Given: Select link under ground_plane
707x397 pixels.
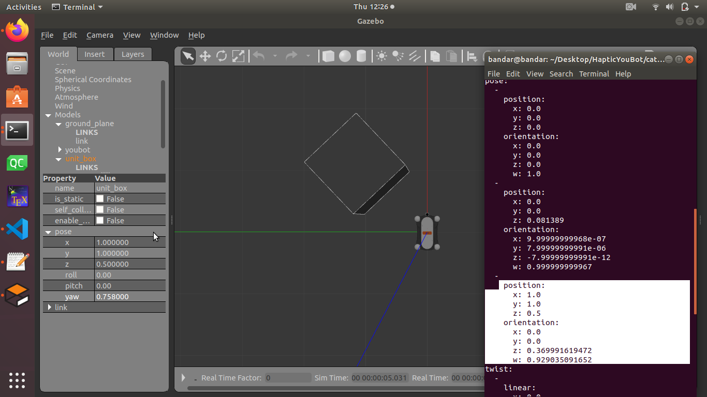Looking at the screenshot, I should tap(82, 141).
